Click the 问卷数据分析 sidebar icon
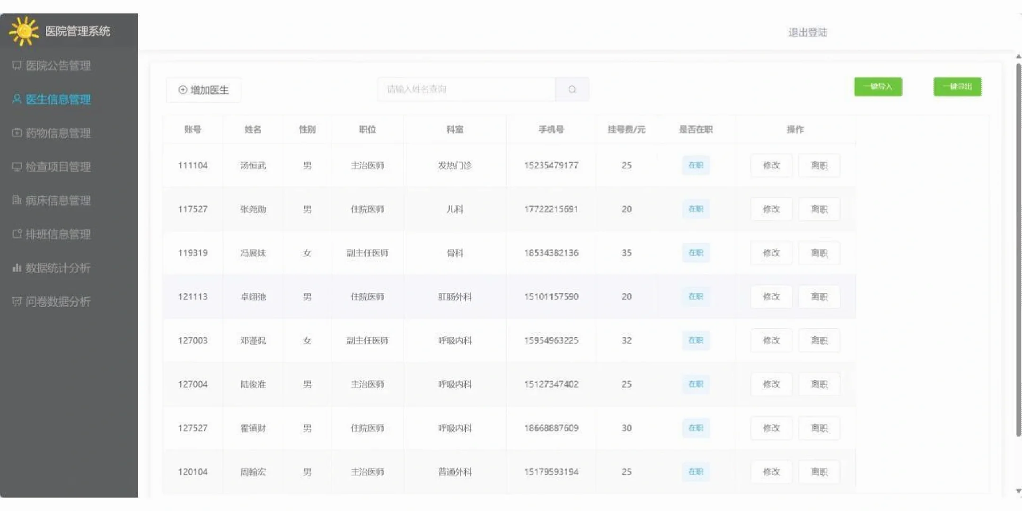1022x511 pixels. pyautogui.click(x=17, y=301)
